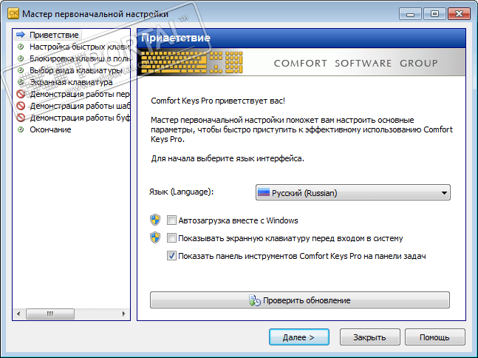Click red prohibited icon by Демонстрация работы буф

(x=21, y=118)
